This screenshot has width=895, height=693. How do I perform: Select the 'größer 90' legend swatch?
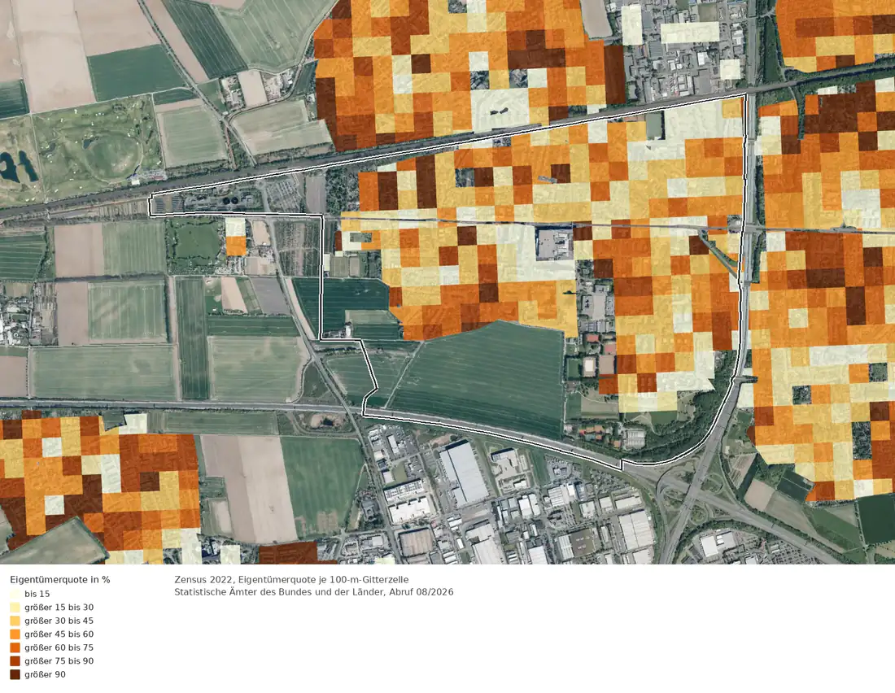coord(15,674)
